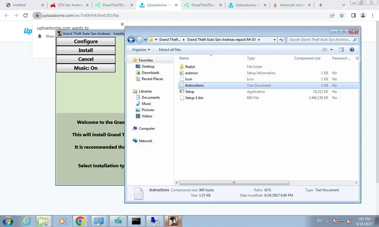Open Chrome side panel icon
The image size is (379, 227).
353,15
